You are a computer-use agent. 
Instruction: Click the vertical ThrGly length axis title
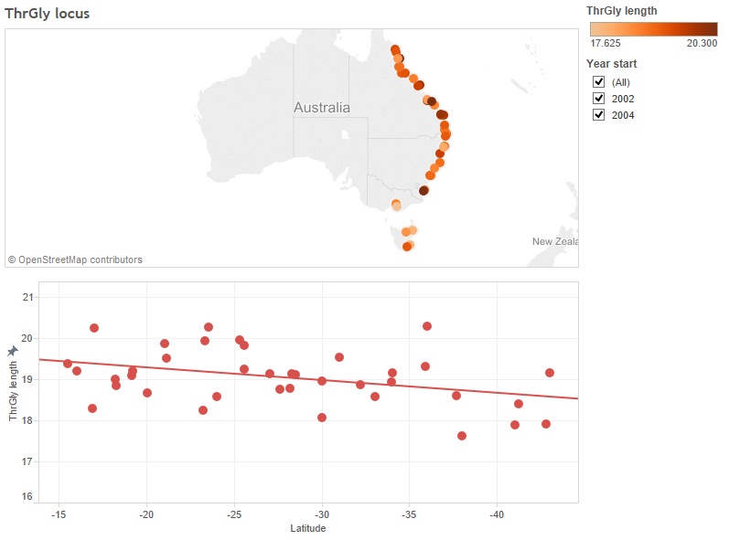tap(13, 393)
